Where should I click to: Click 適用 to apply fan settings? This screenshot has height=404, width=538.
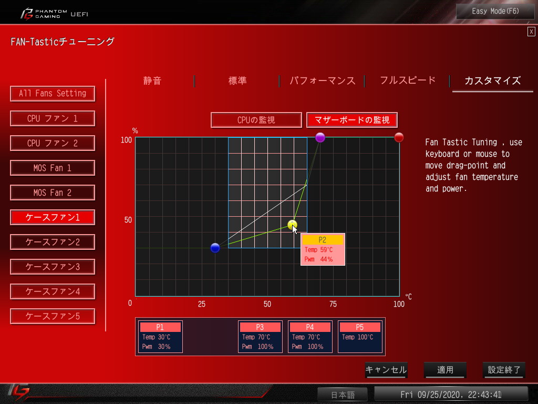point(445,370)
